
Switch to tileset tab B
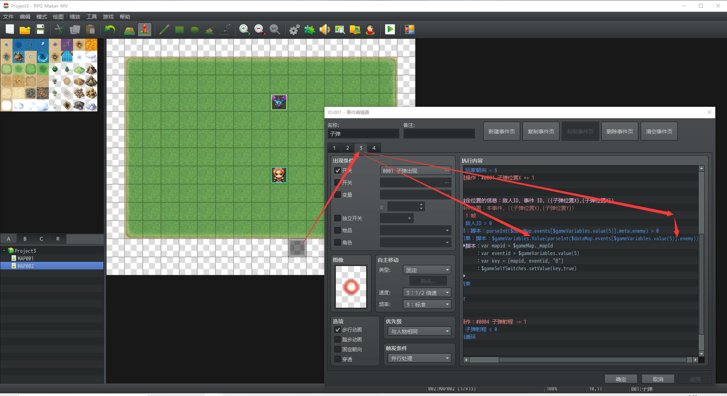[25, 239]
